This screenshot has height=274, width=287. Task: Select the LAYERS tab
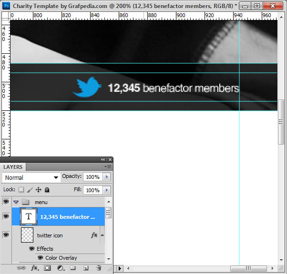13,167
